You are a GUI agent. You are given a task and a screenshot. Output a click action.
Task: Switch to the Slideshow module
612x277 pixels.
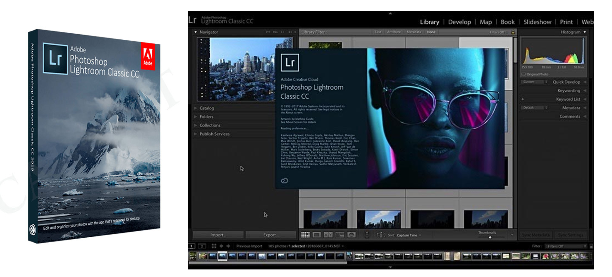(537, 22)
